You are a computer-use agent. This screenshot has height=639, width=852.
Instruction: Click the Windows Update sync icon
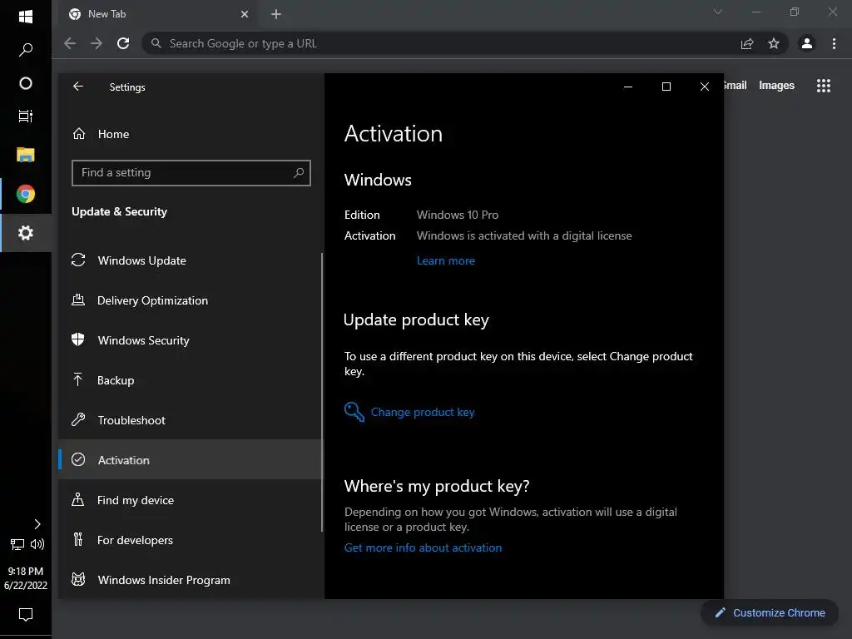pyautogui.click(x=78, y=260)
